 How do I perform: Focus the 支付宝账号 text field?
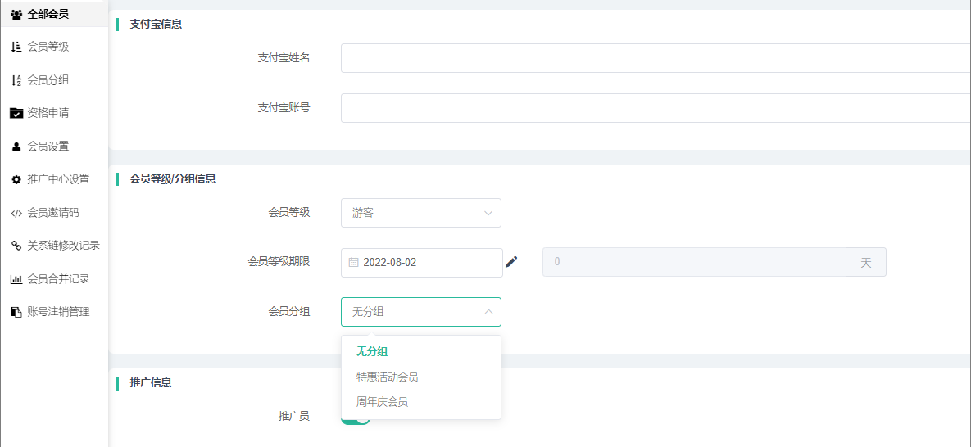(x=656, y=108)
